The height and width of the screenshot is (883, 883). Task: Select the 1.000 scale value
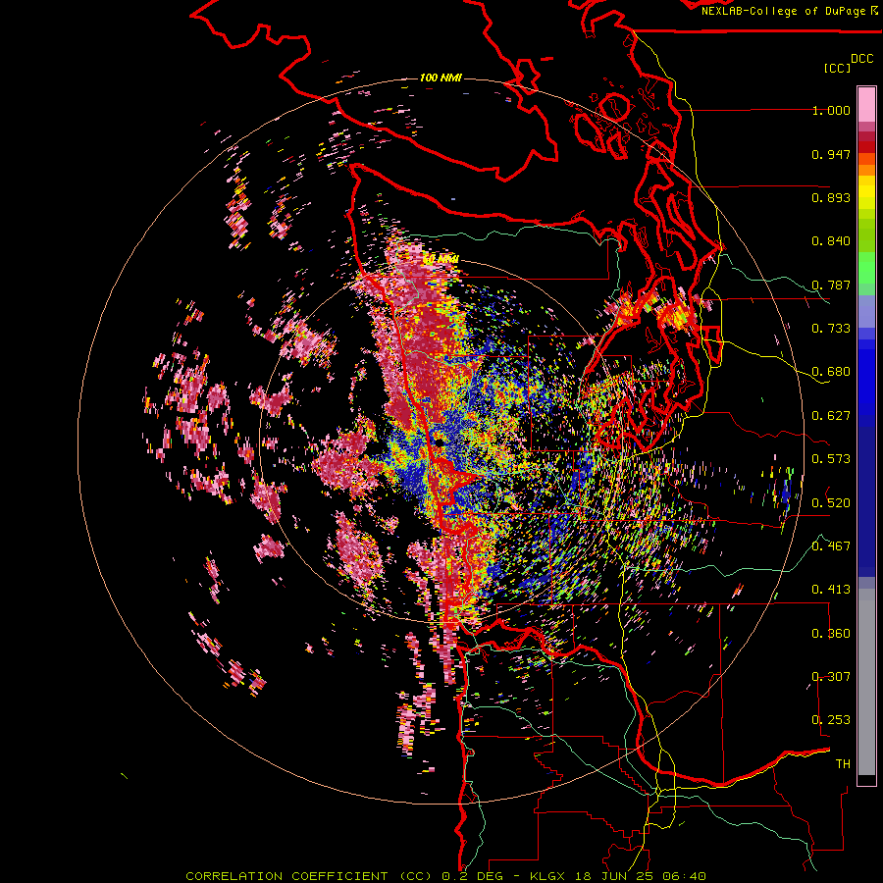[x=831, y=111]
